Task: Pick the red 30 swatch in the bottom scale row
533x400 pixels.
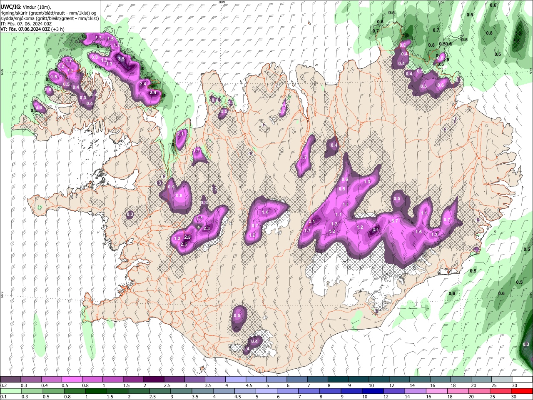Action: point(521,391)
